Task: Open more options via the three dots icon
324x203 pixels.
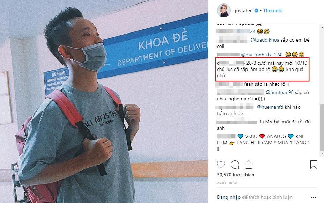Action: click(313, 197)
